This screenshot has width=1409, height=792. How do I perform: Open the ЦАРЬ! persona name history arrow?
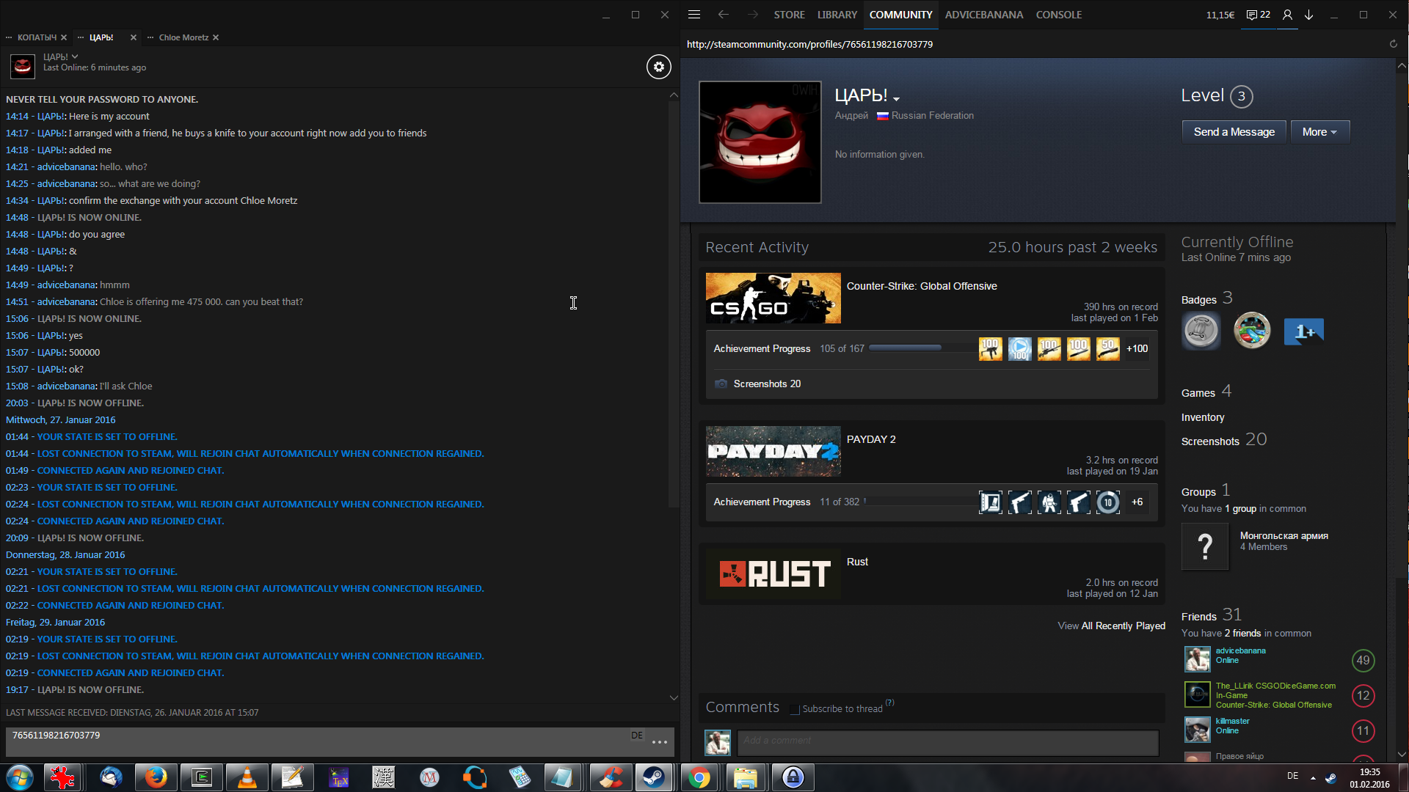pos(896,98)
